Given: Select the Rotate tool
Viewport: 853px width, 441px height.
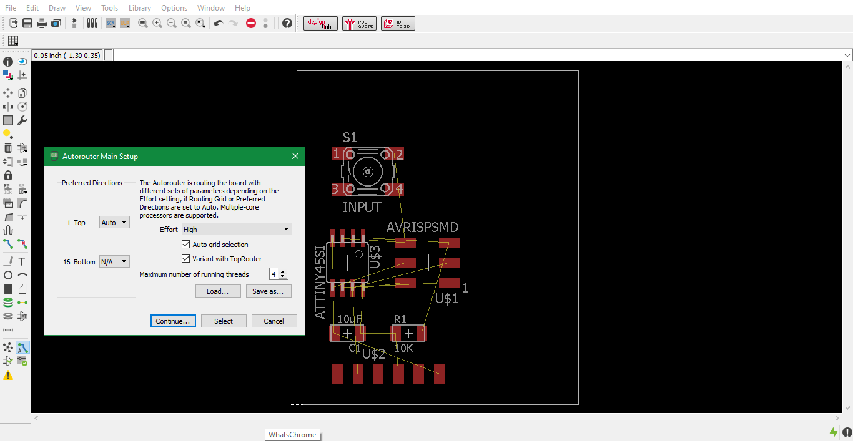Looking at the screenshot, I should (22, 107).
